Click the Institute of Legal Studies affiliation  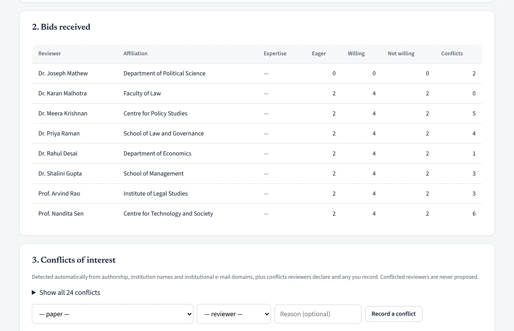coord(156,193)
